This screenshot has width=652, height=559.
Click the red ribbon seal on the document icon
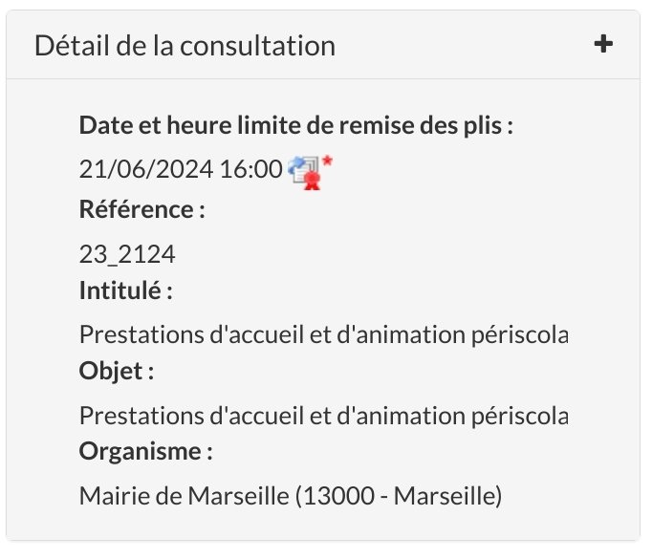tap(312, 182)
